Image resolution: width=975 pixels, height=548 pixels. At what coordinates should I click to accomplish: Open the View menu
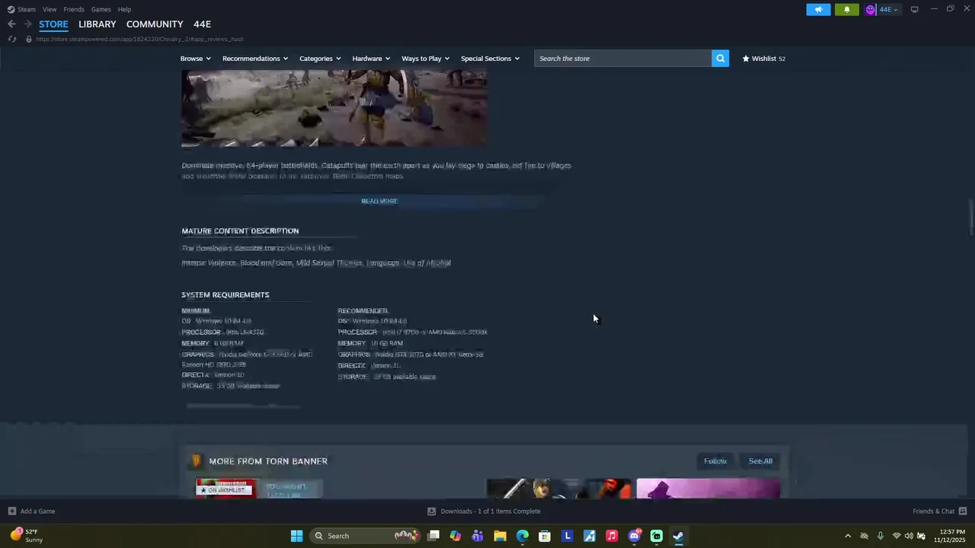pos(50,9)
